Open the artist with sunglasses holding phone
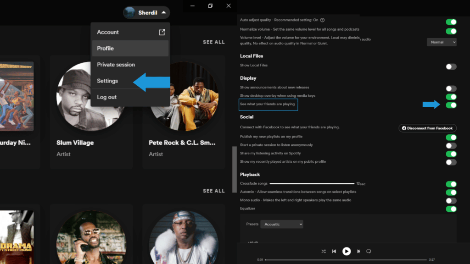The height and width of the screenshot is (264, 470). (x=91, y=237)
